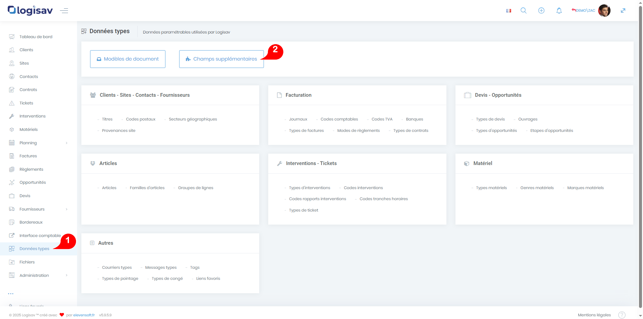Expand the Fournisseurs submenu chevron
Screen dimensions: 643x319
67,209
